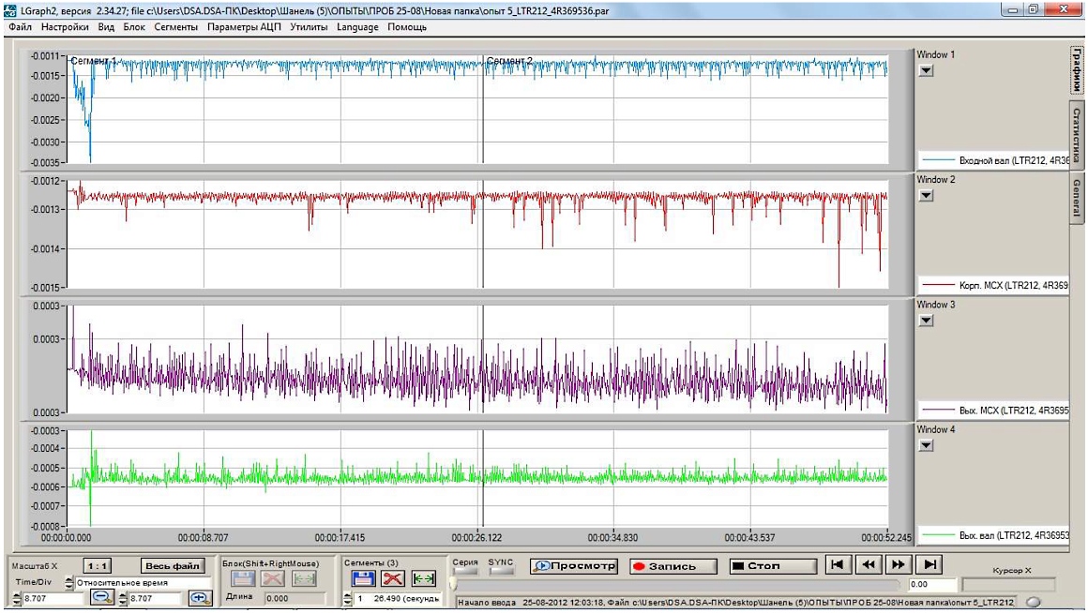Open the Сегменты menu
The height and width of the screenshot is (613, 1088).
[175, 27]
